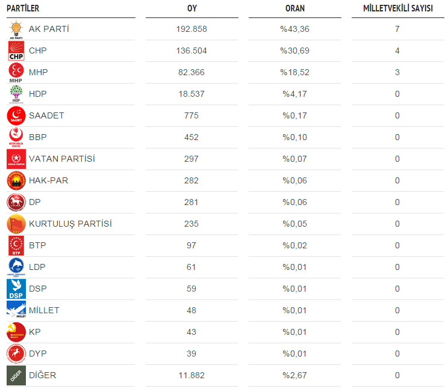The height and width of the screenshot is (392, 448).
Task: Click the CHP red logo icon
Action: pos(16,51)
